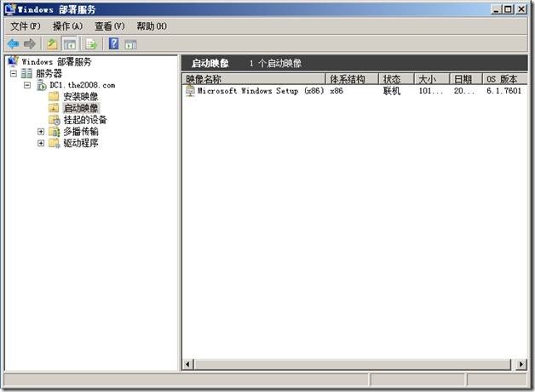Open the 文件(F) menu
Image resolution: width=535 pixels, height=392 pixels.
(26, 26)
